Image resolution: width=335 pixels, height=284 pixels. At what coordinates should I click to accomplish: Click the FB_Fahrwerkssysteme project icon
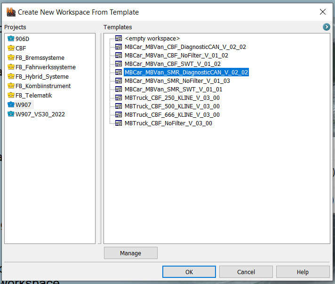click(x=11, y=67)
